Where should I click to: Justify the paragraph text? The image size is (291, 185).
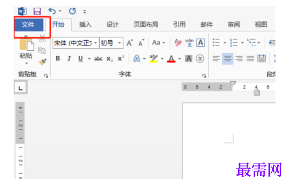[x=250, y=59]
